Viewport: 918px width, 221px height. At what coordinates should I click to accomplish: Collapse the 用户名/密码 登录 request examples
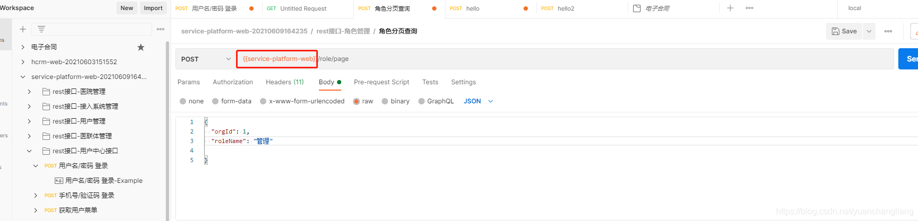[x=36, y=166]
